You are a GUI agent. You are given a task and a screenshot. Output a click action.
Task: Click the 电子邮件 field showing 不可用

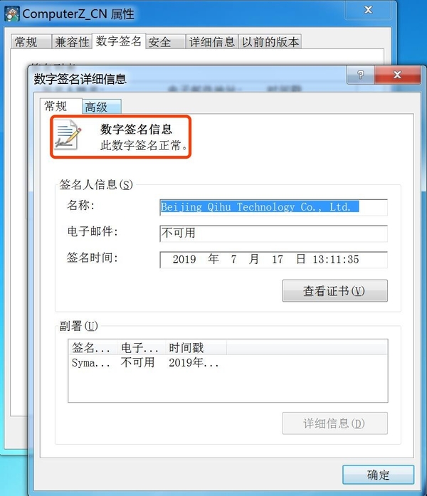[x=273, y=233]
